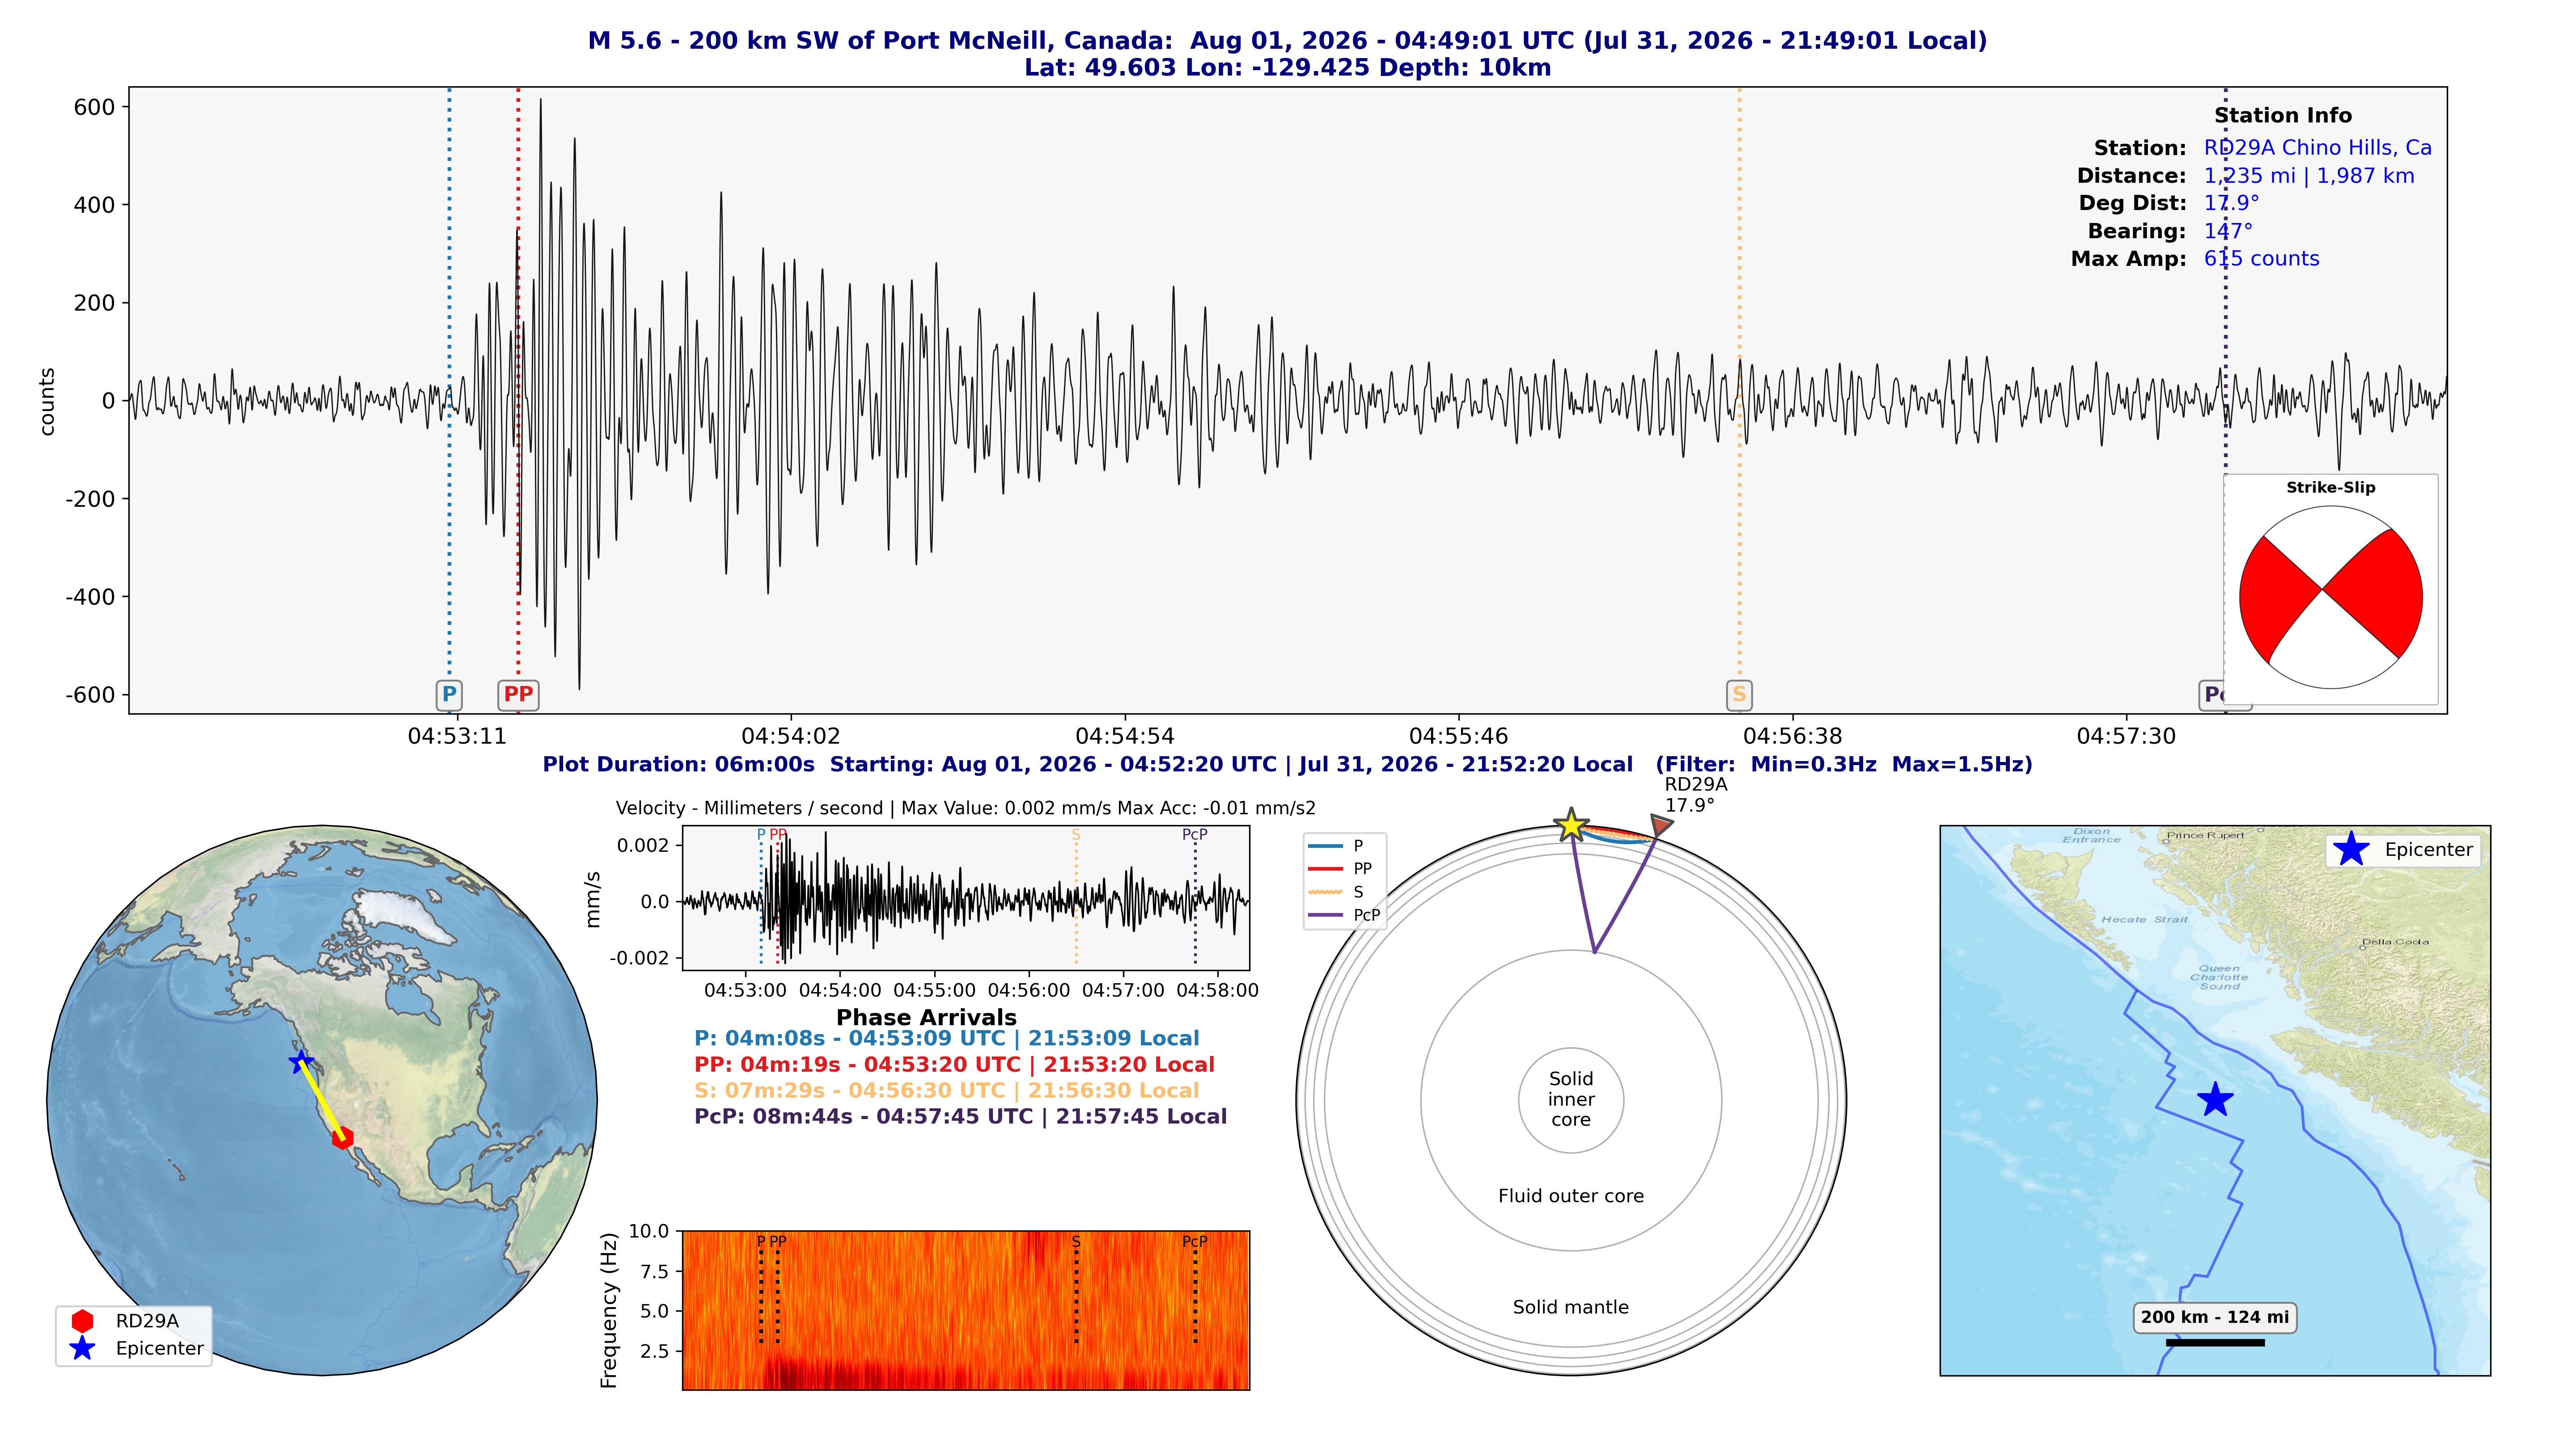
Task: Click the "M 5.6 - 200 km SW of Port McNeill" title
Action: [x=1288, y=41]
